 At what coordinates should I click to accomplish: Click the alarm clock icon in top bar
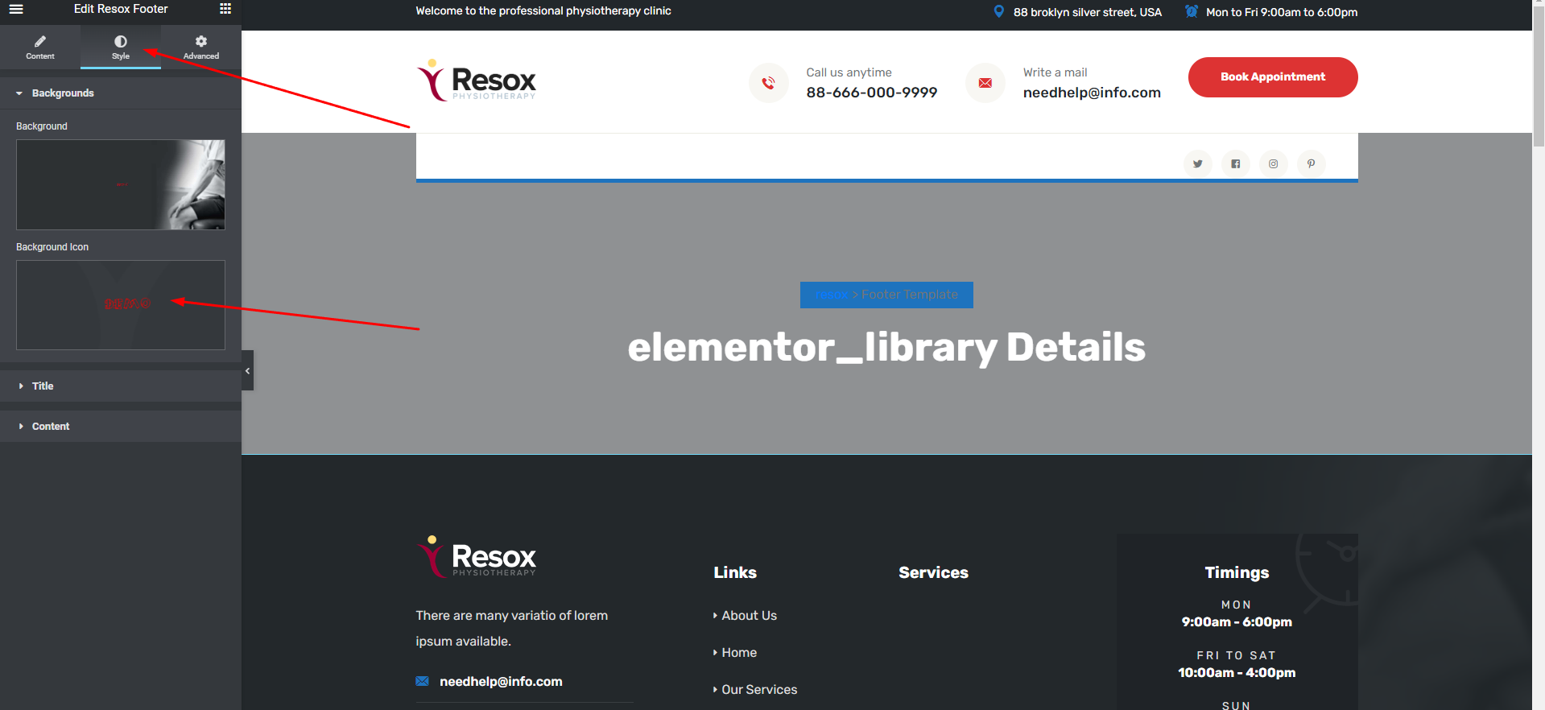coord(1192,11)
